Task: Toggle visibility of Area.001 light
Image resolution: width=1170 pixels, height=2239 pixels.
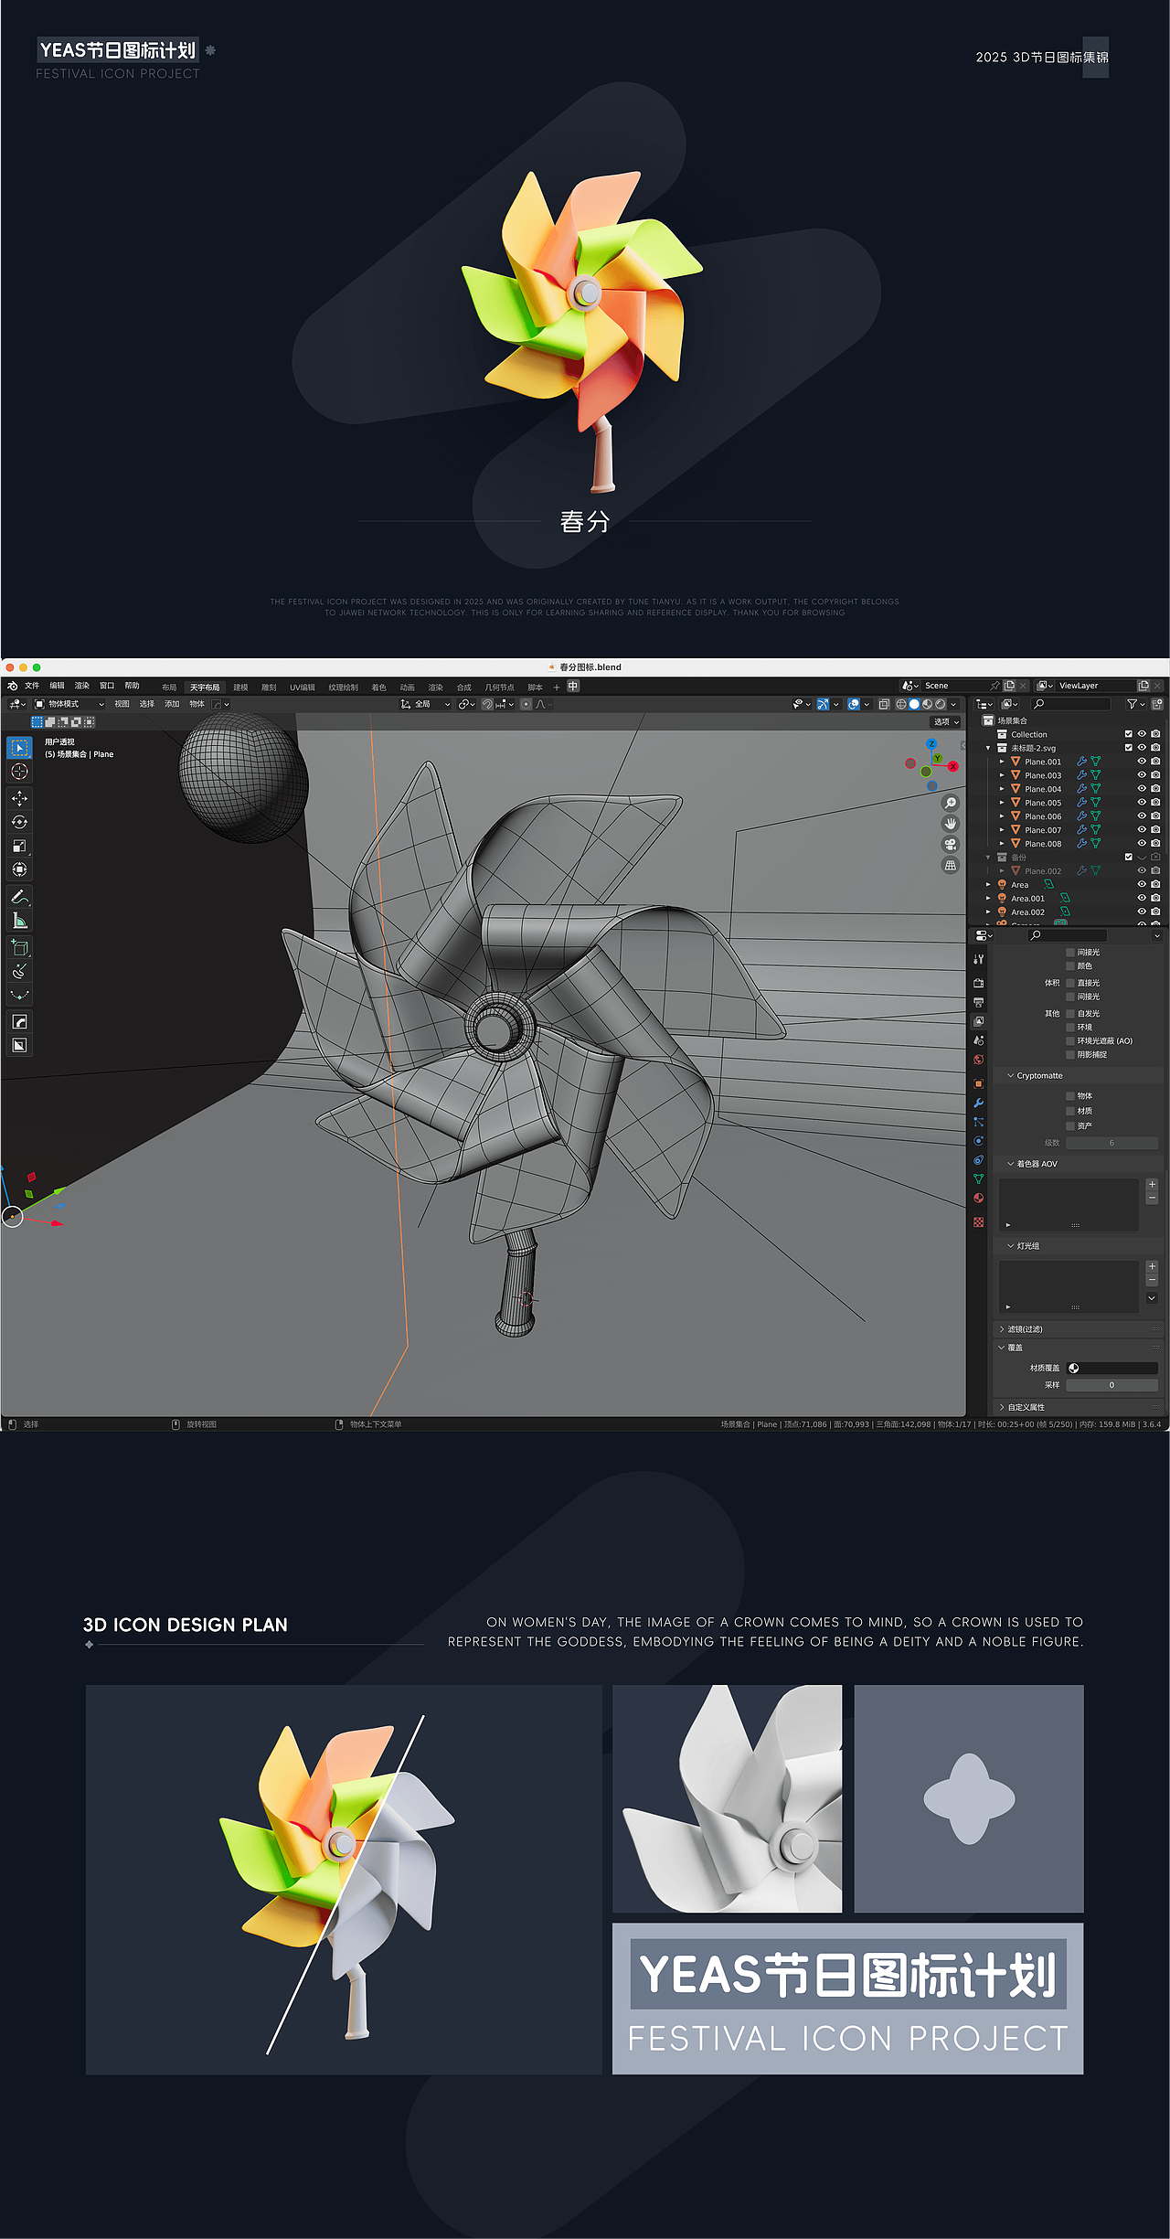Action: tap(1142, 899)
